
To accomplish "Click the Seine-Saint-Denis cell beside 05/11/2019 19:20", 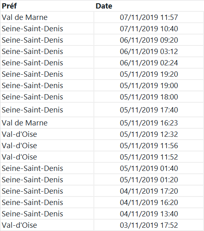I will click(x=47, y=74).
